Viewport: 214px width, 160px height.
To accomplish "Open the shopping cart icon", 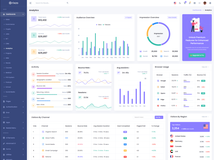I will [x=185, y=3].
